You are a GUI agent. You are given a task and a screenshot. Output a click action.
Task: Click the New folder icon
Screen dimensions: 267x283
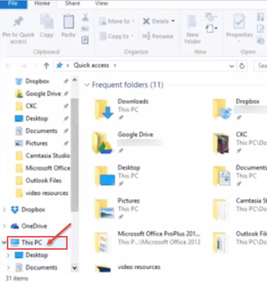(x=192, y=22)
